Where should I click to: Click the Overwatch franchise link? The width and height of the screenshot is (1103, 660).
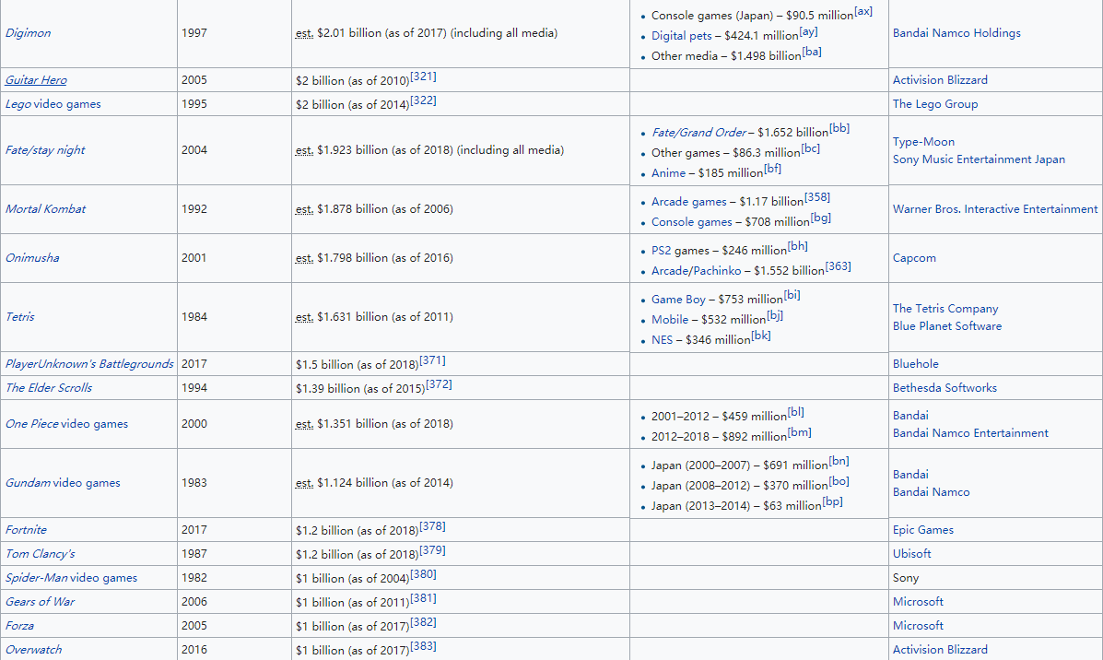[x=34, y=650]
